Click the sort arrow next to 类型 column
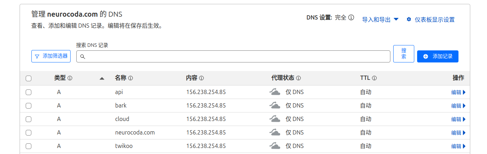 [102, 78]
